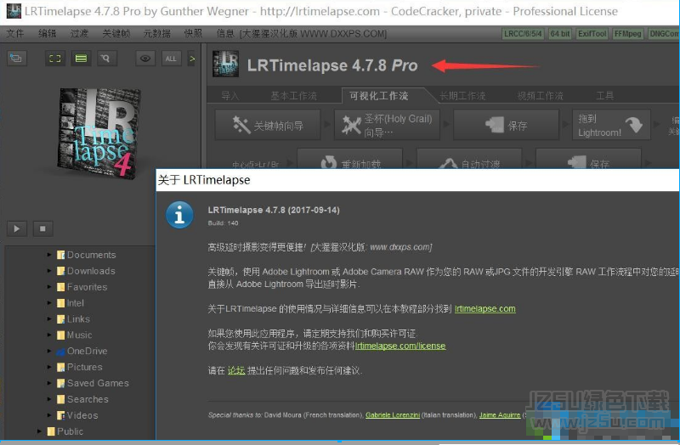Click the 拖到 Lightroom! button
The height and width of the screenshot is (445, 680).
[x=611, y=125]
